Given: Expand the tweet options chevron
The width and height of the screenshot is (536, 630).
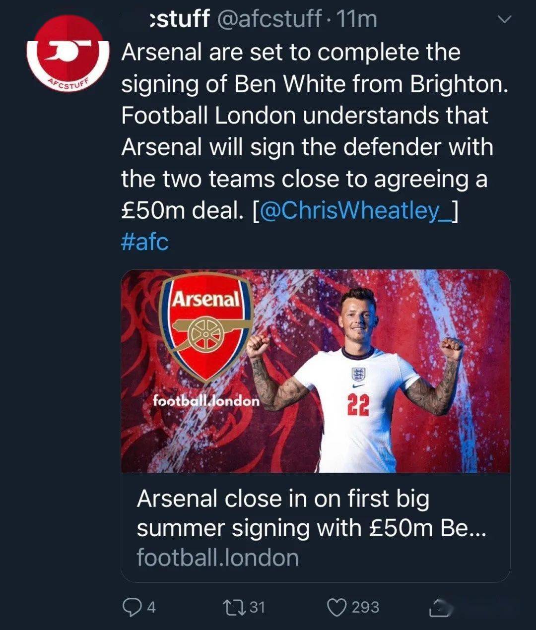Looking at the screenshot, I should pos(504,20).
